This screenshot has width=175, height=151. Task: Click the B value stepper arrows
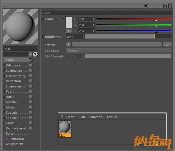click(x=94, y=31)
